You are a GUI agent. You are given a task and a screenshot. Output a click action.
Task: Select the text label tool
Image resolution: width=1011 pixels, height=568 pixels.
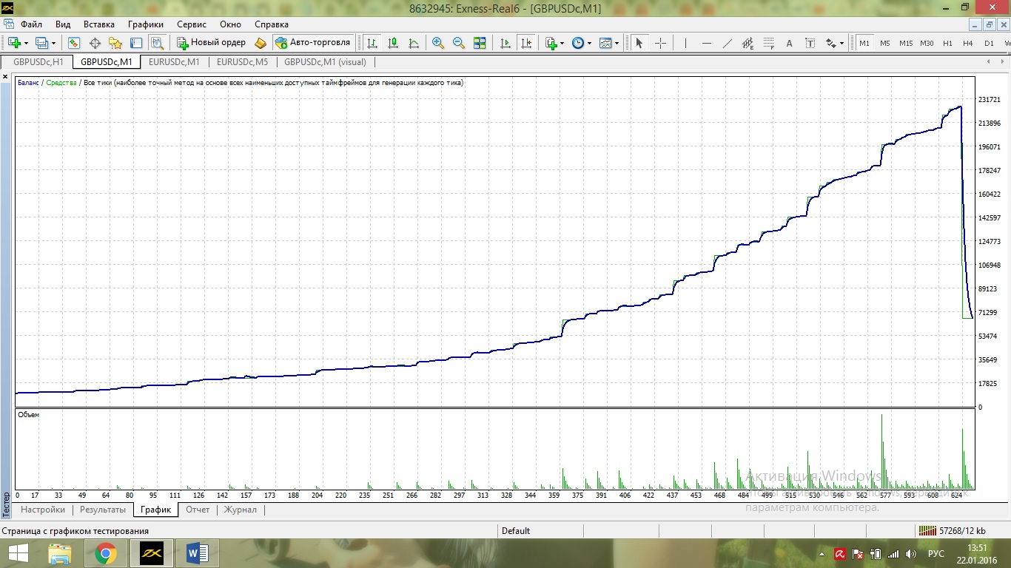[x=810, y=43]
